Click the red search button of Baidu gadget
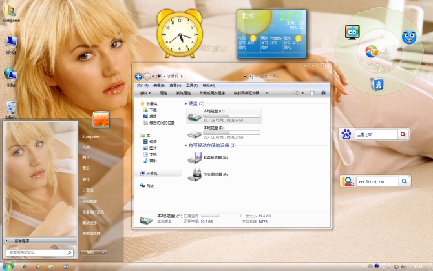 403,134
